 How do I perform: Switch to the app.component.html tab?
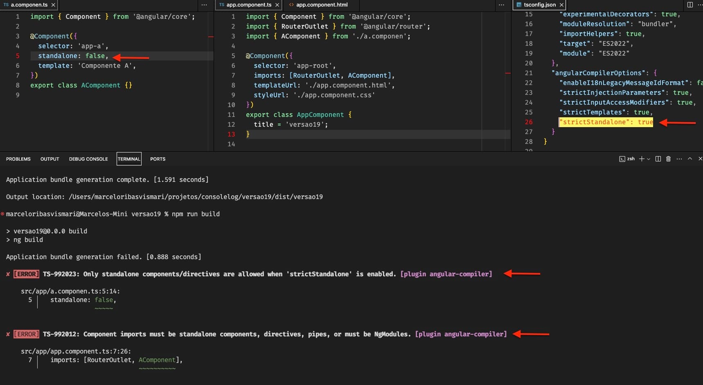[x=322, y=5]
